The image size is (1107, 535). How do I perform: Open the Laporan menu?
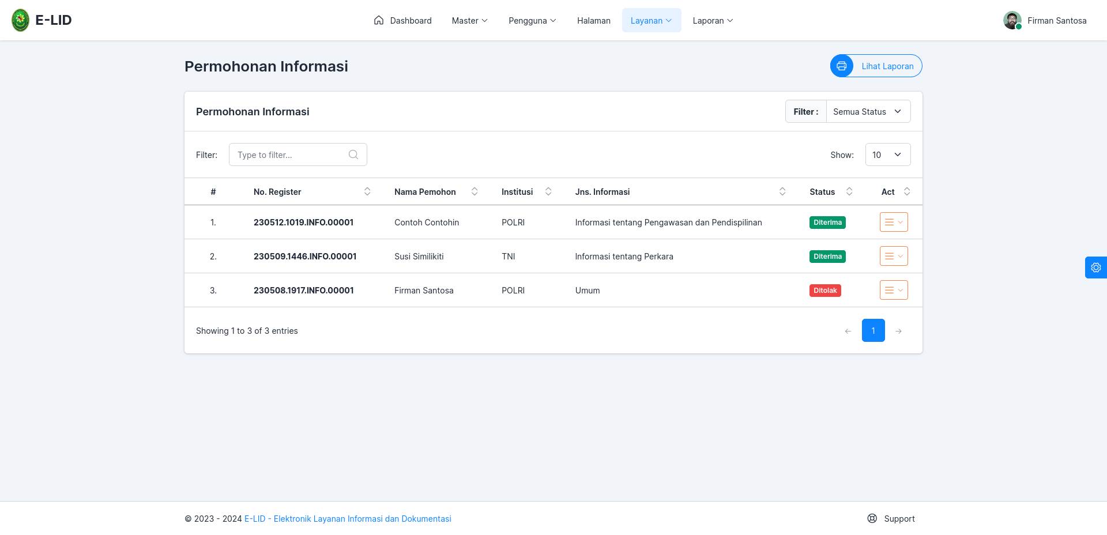tap(713, 20)
